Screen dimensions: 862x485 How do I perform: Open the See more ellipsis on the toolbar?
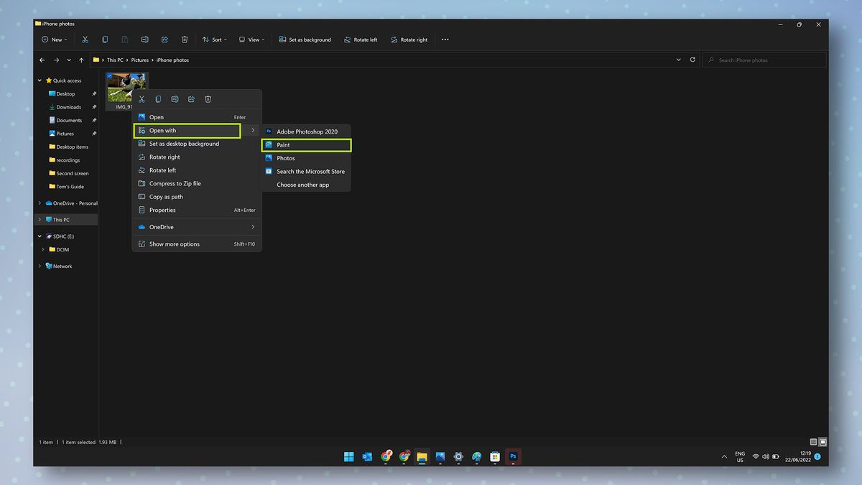[x=445, y=40]
